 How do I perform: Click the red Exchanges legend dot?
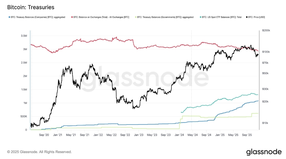tap(72, 17)
